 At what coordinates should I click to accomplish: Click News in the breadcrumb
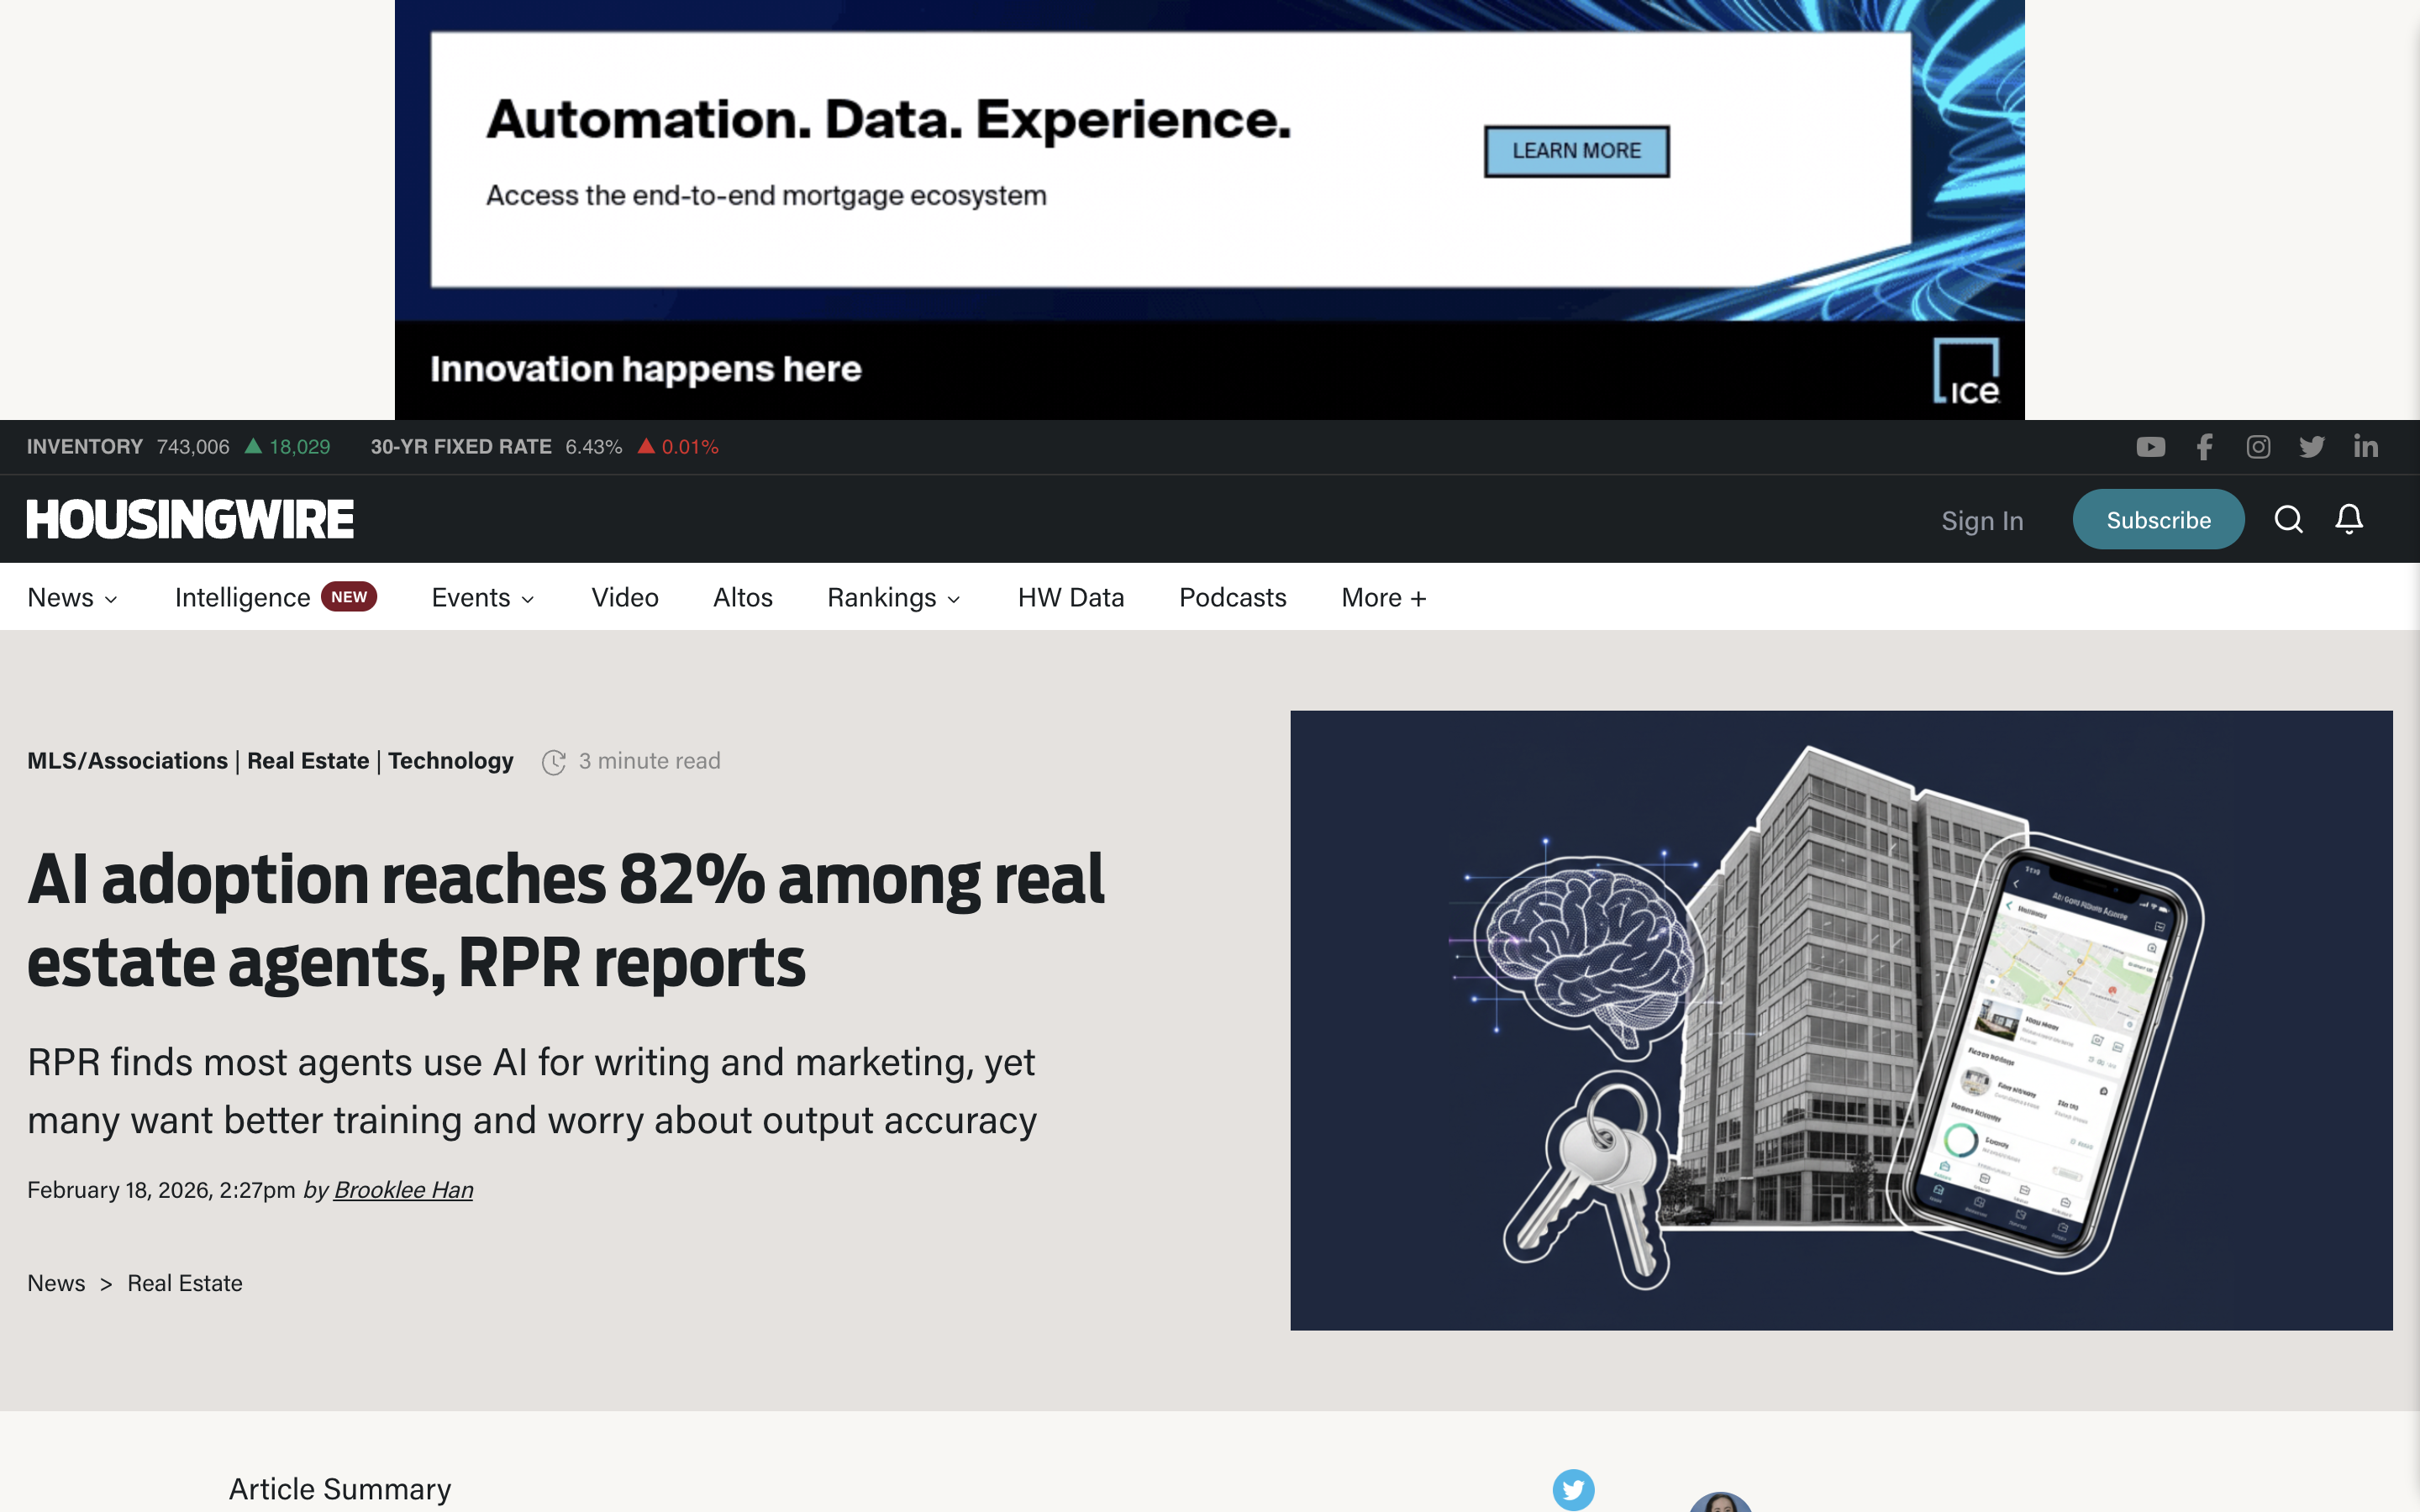click(56, 1283)
